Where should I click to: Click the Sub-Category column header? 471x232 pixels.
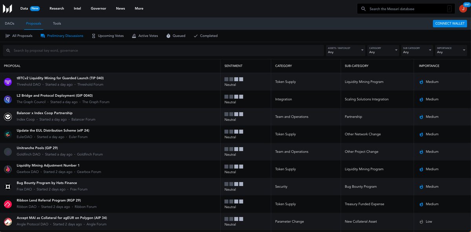point(357,66)
